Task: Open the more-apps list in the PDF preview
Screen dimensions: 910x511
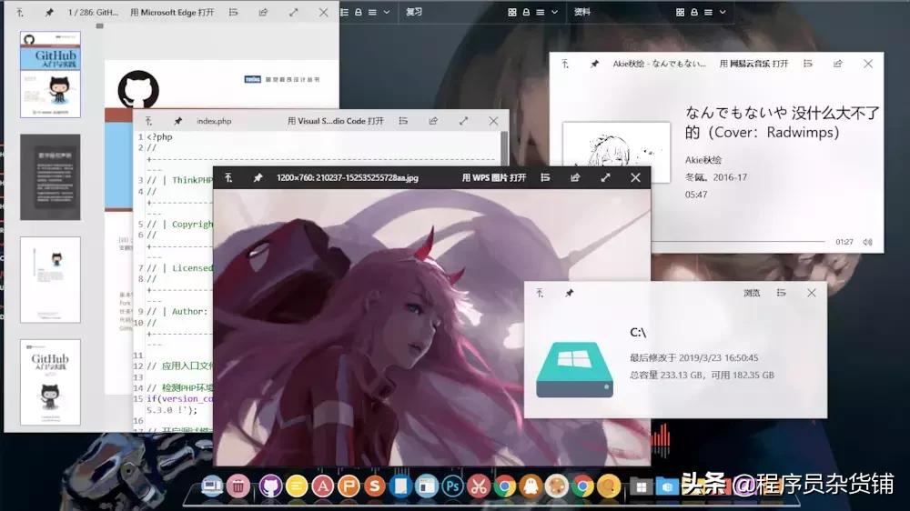Action: (x=233, y=12)
